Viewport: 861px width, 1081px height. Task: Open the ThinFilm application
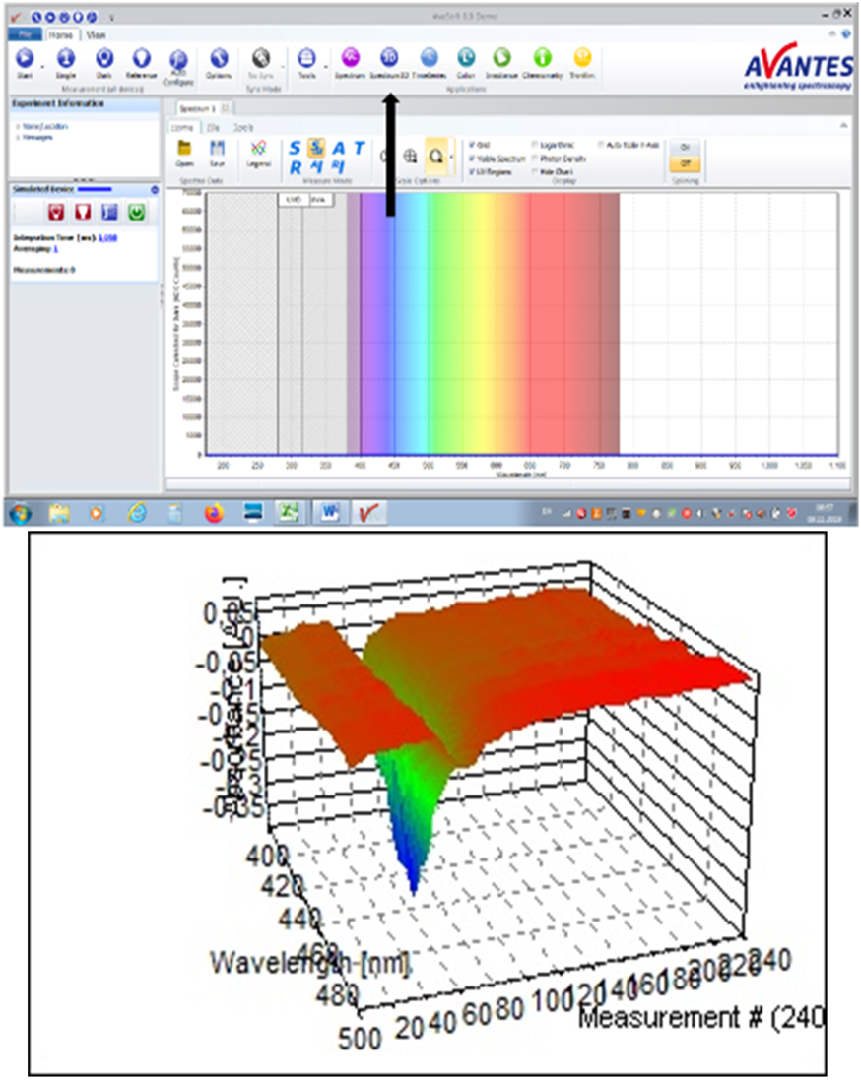tap(582, 60)
